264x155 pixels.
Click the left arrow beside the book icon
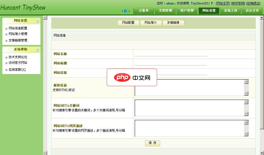(122, 11)
